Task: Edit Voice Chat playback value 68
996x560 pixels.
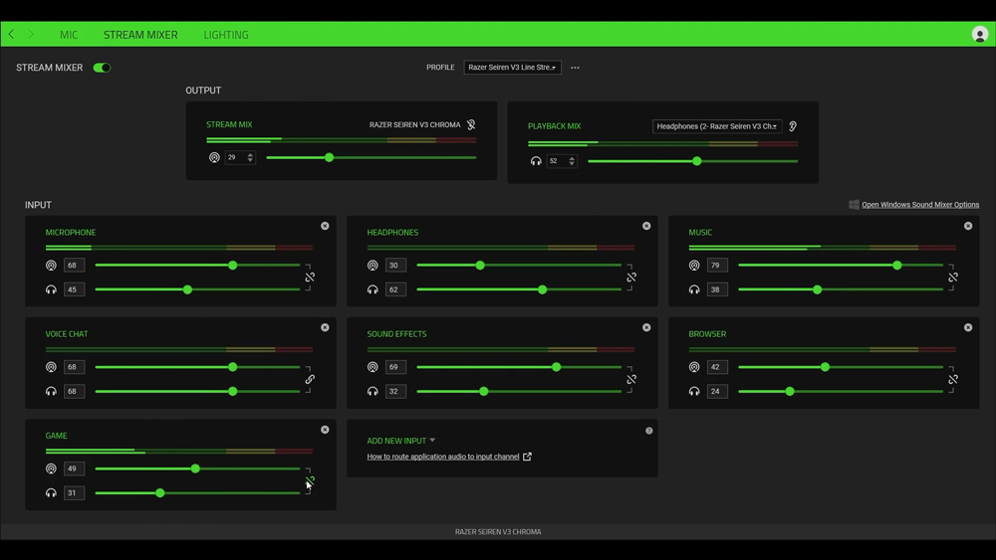Action: 74,391
